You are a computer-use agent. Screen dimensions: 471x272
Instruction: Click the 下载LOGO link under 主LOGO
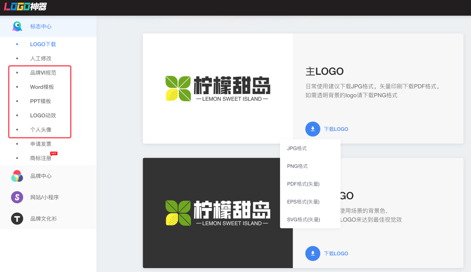tap(336, 129)
